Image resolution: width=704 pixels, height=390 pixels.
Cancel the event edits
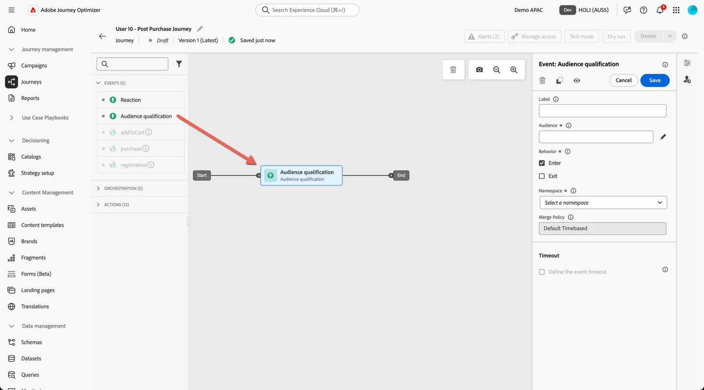623,80
